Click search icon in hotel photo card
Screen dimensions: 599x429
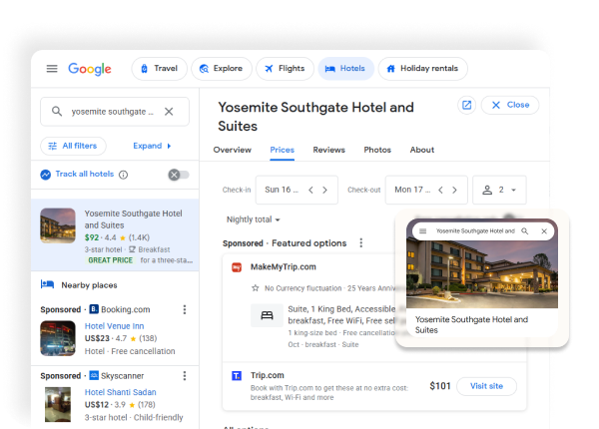[x=525, y=231]
